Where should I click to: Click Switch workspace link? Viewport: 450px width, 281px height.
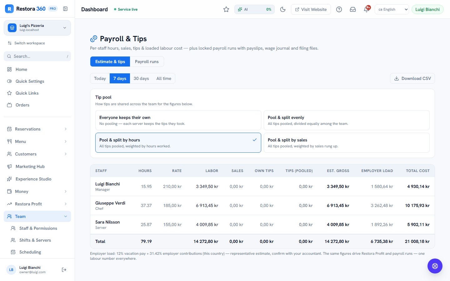26,43
